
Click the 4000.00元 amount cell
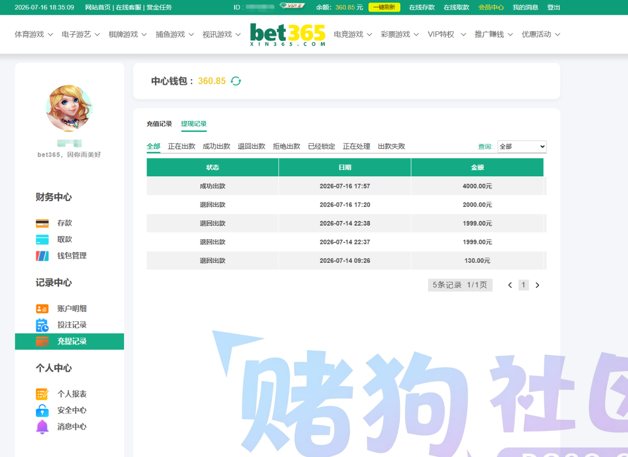click(x=477, y=186)
